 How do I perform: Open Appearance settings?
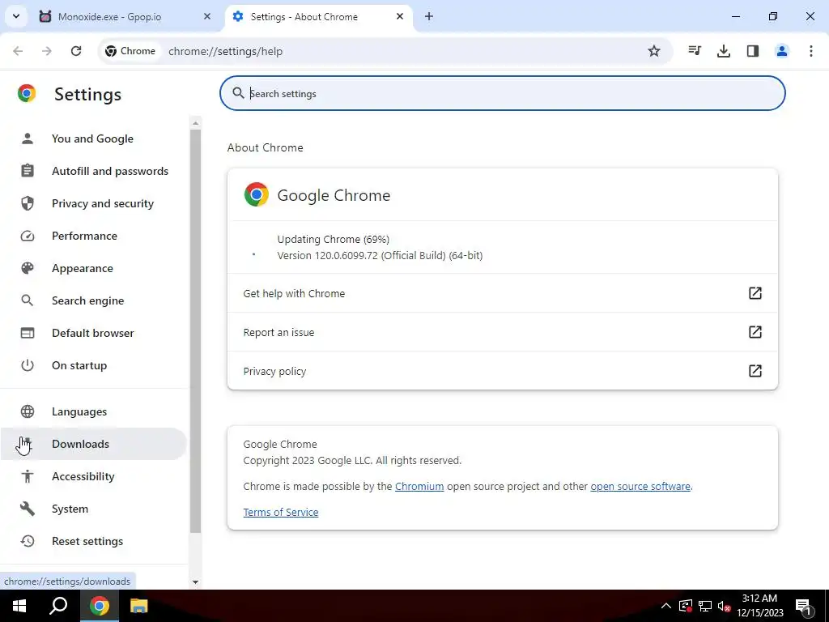pos(94,268)
